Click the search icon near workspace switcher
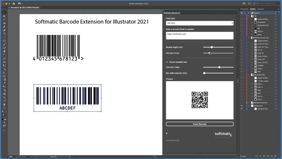This screenshot has height=159, width=282. click(x=244, y=4)
